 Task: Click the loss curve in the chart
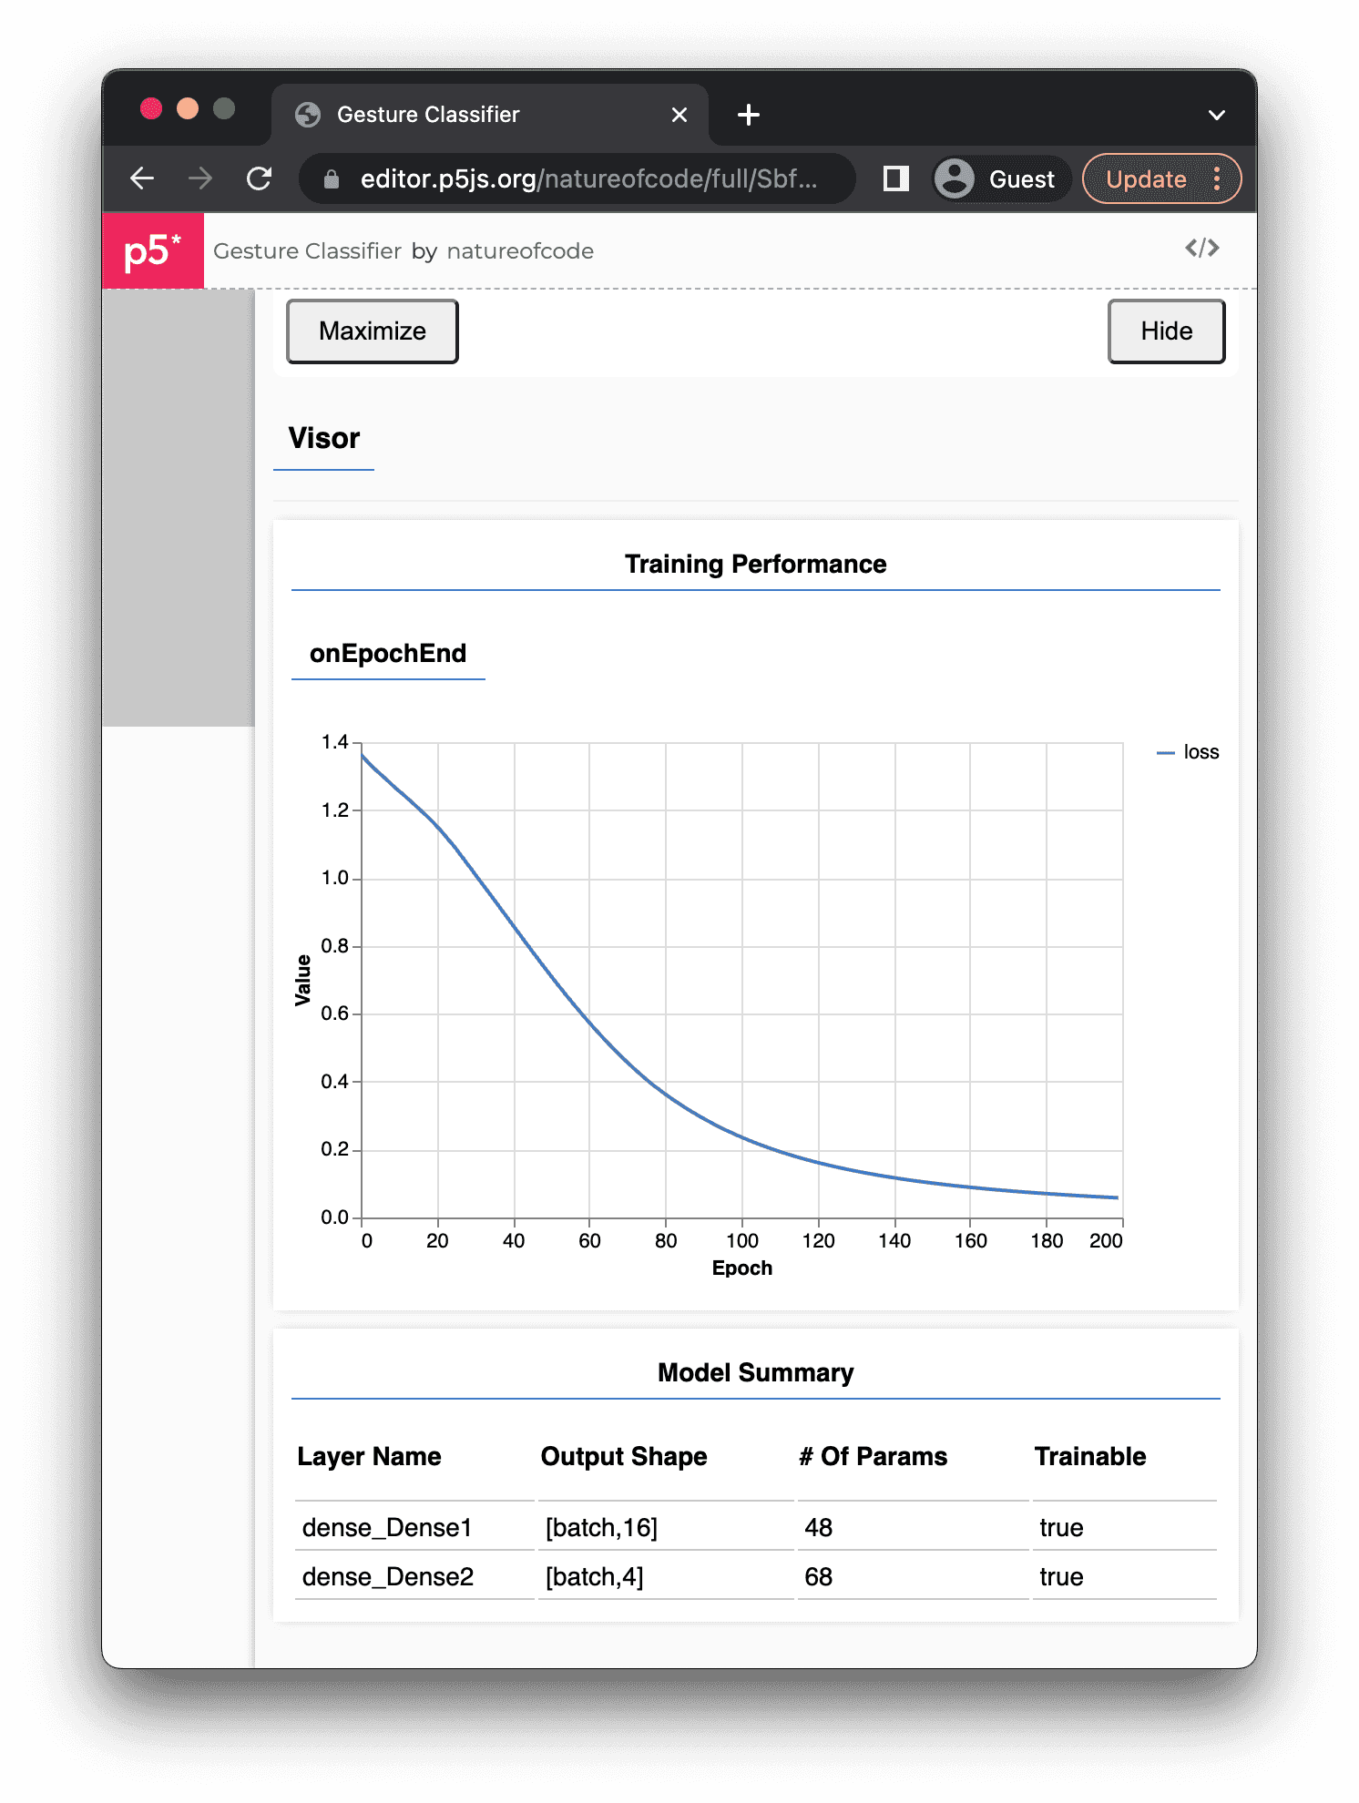point(590,1024)
